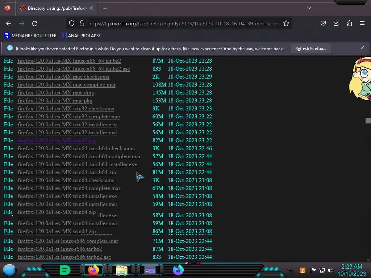Image resolution: width=371 pixels, height=278 pixels.
Task: Select the Firefox taskbar icon
Action: click(x=93, y=270)
